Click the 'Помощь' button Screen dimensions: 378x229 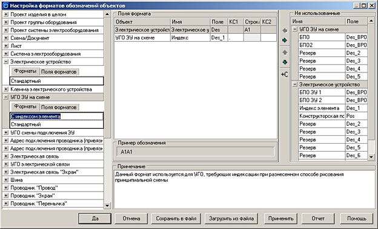(357, 218)
